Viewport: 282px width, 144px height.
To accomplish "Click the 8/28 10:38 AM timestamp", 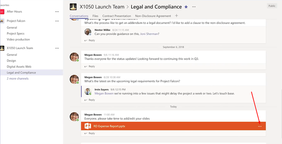I will [112, 77].
